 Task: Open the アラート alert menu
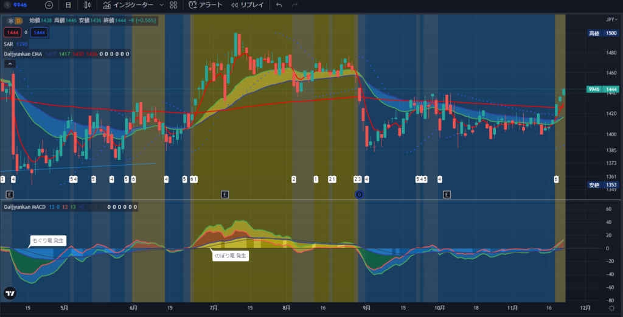point(205,5)
